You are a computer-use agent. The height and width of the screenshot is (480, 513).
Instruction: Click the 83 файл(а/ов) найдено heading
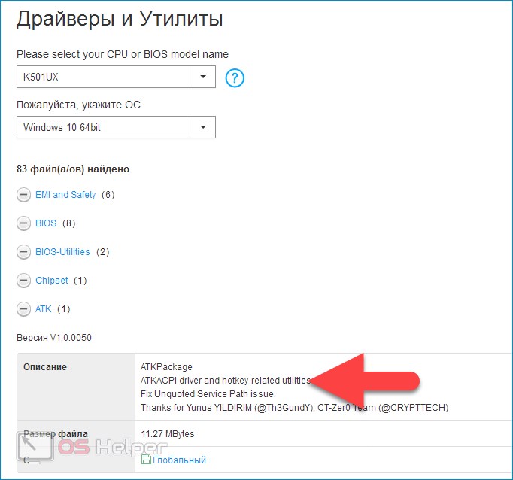[x=73, y=169]
